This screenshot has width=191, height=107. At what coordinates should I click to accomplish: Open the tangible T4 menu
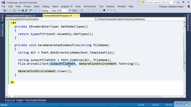67,7
